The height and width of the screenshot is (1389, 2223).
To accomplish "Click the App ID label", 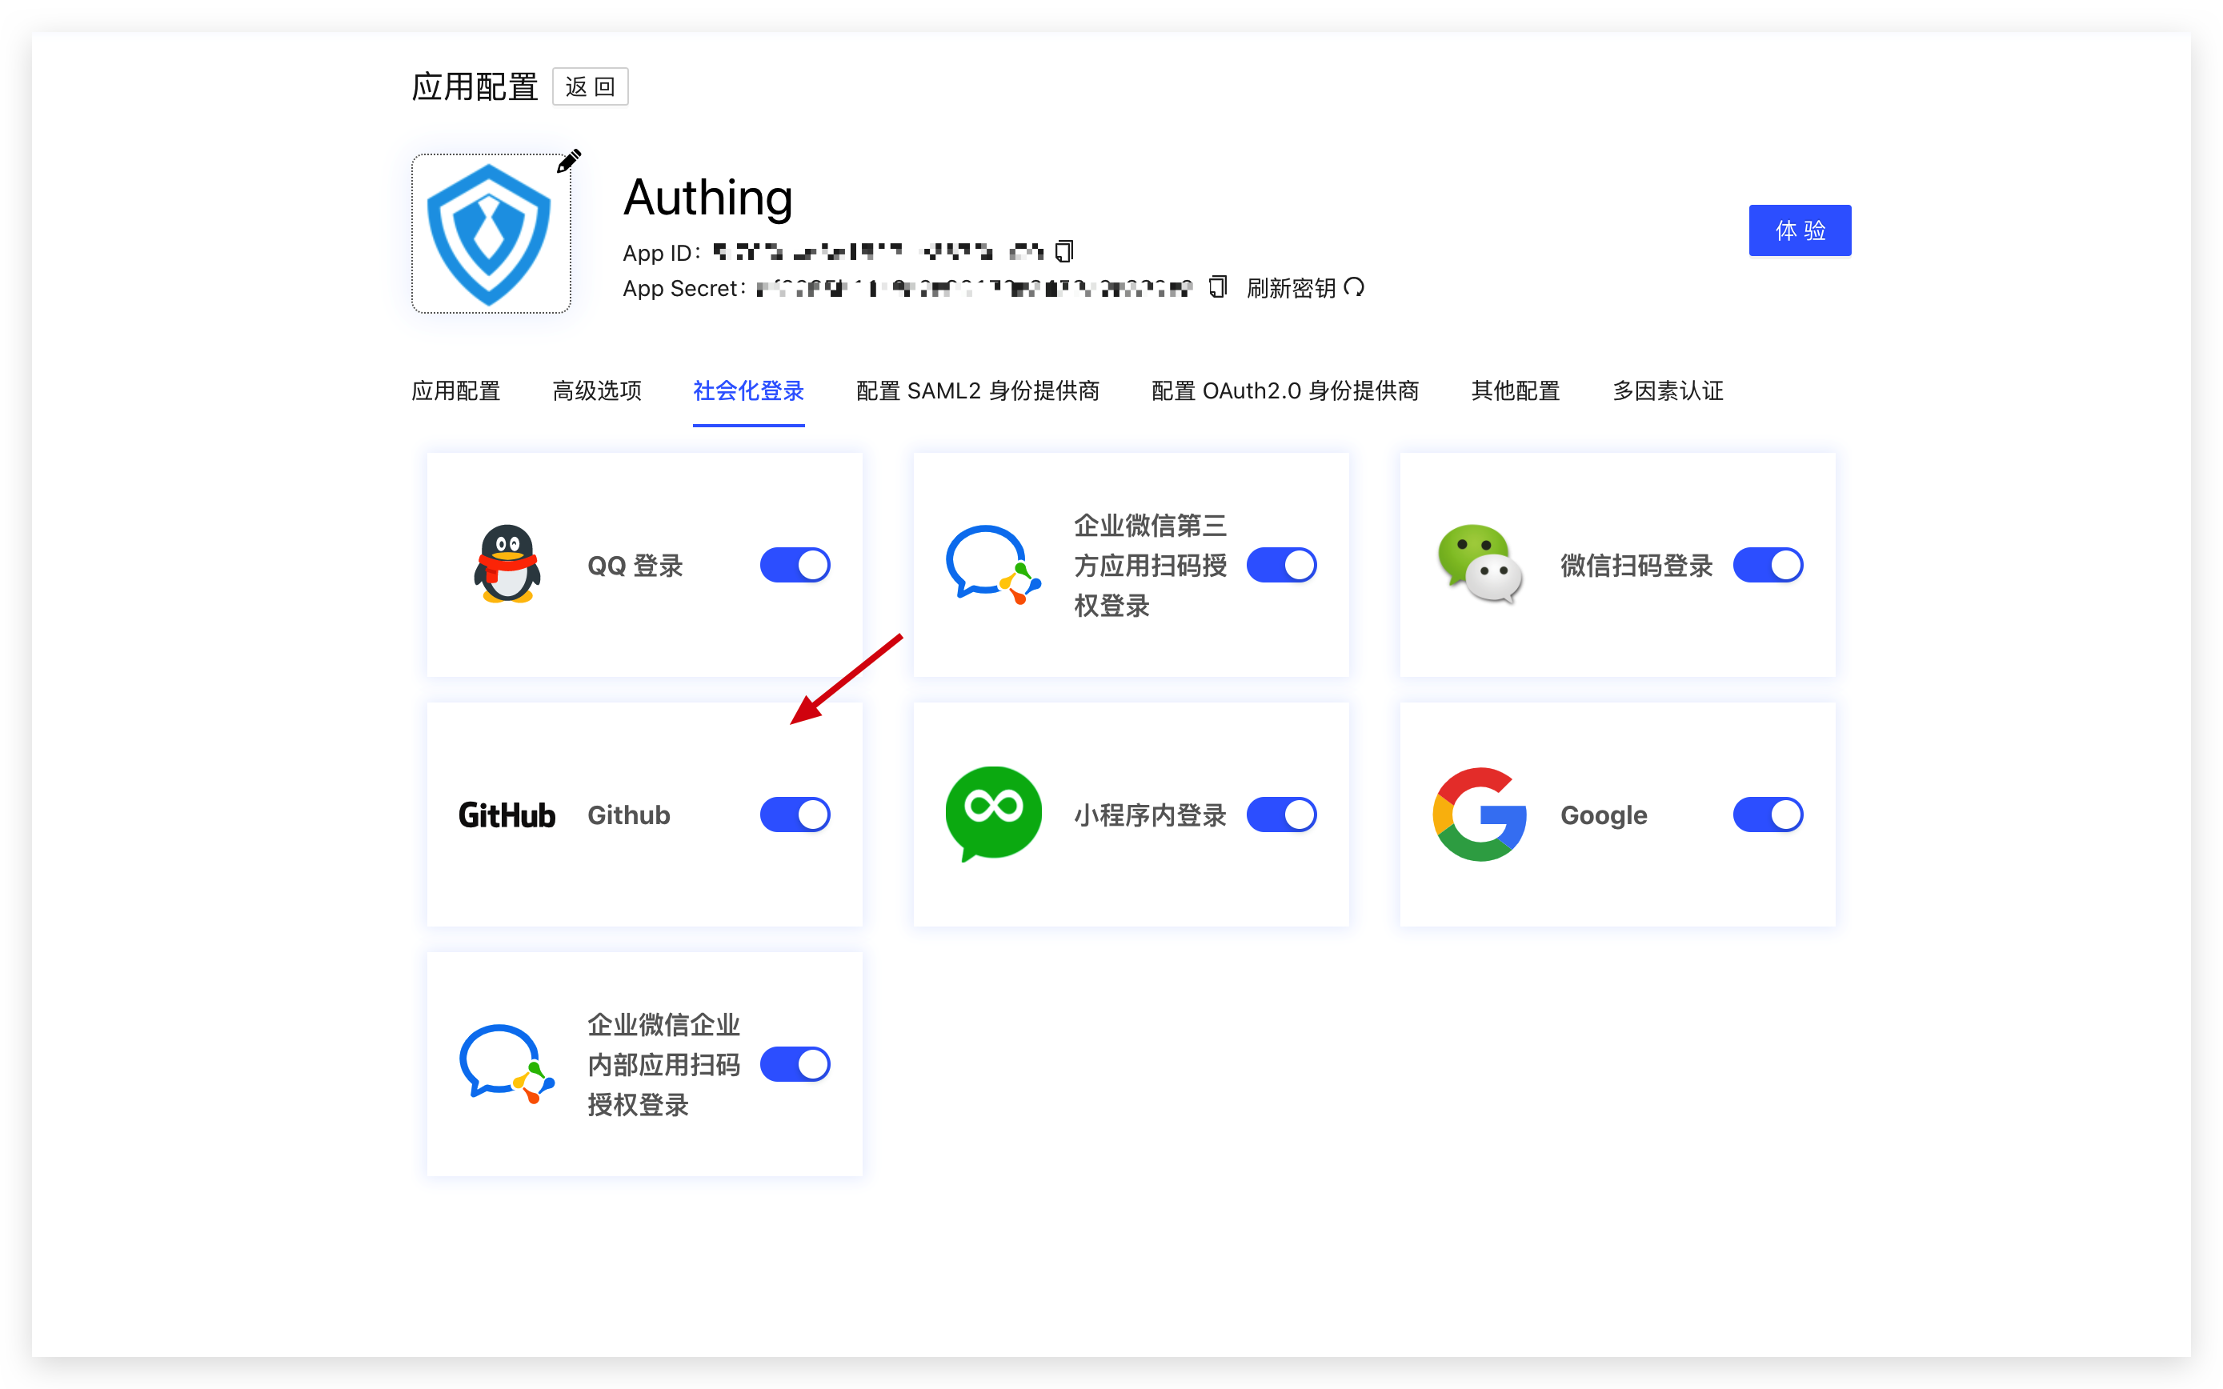I will click(x=662, y=253).
